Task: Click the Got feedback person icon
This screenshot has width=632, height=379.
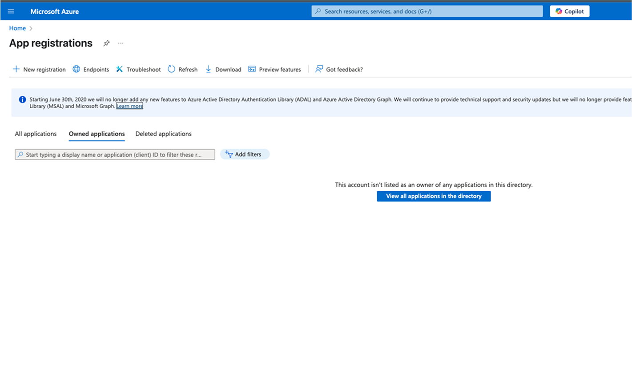Action: point(319,69)
